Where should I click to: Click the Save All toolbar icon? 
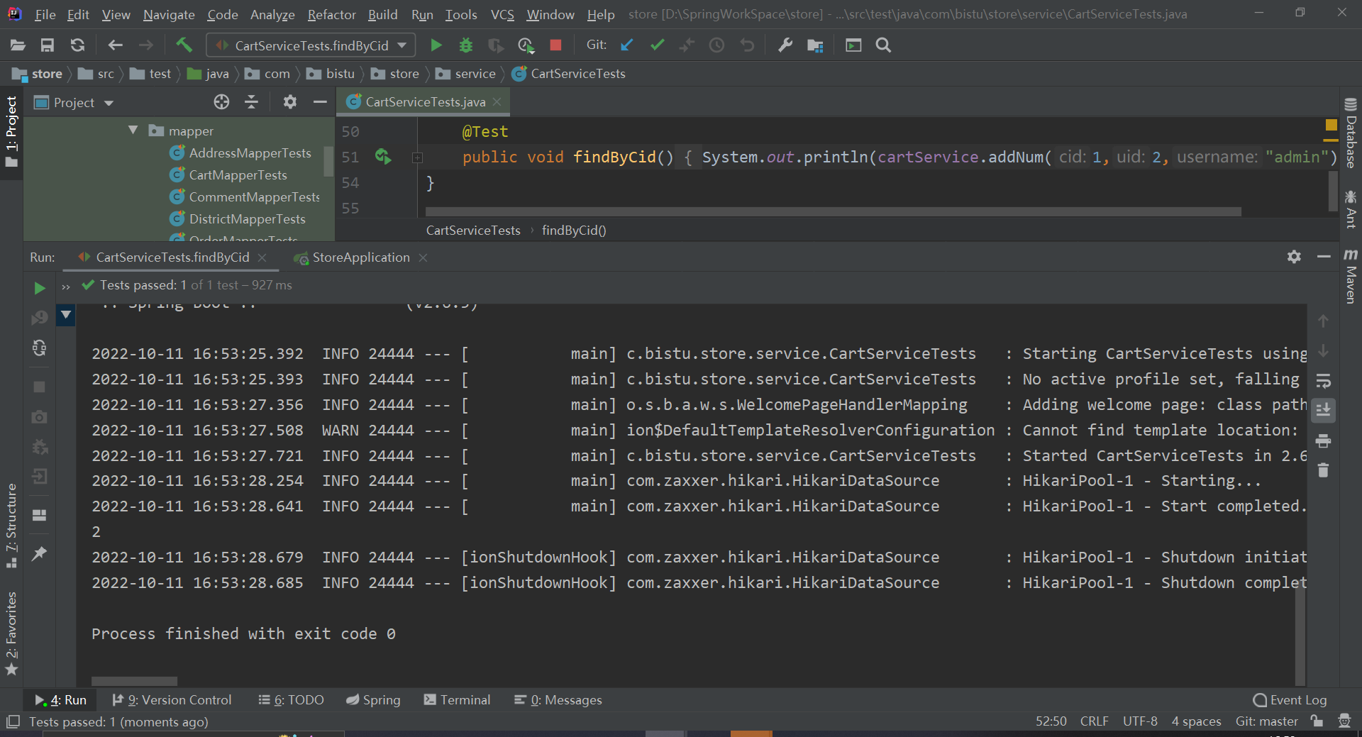(x=48, y=45)
